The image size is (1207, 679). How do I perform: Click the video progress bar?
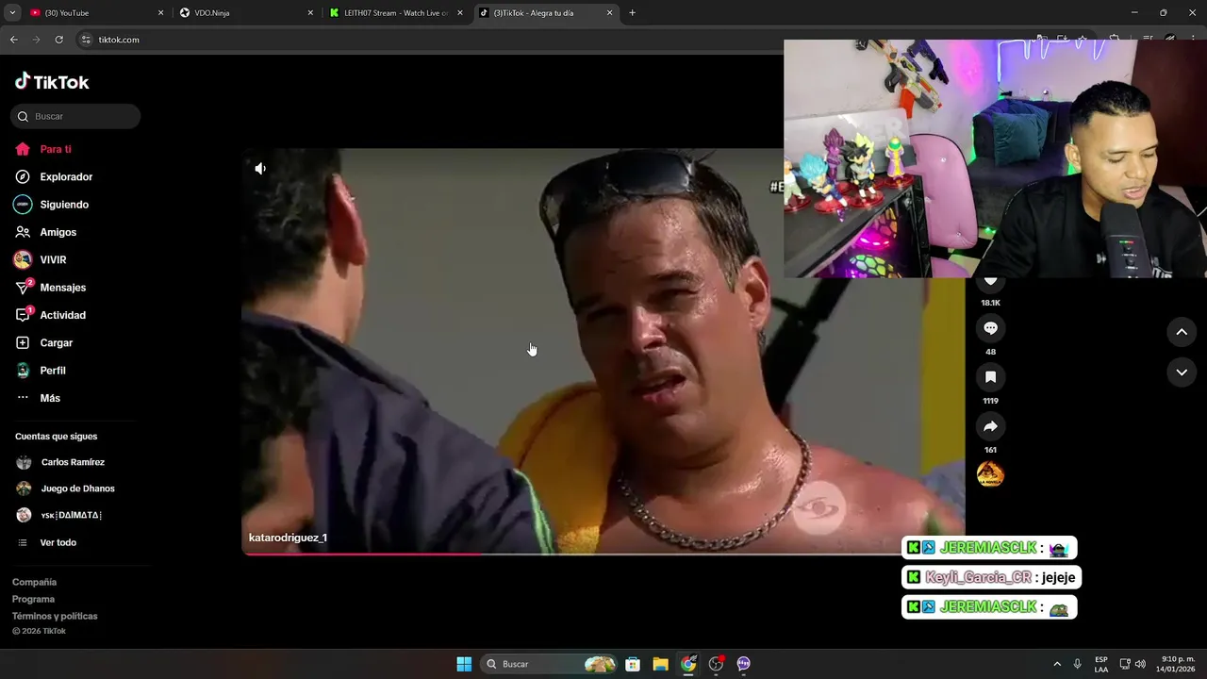click(x=603, y=554)
